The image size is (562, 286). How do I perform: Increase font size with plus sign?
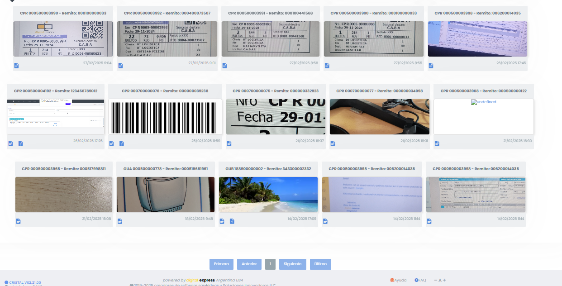[444, 280]
